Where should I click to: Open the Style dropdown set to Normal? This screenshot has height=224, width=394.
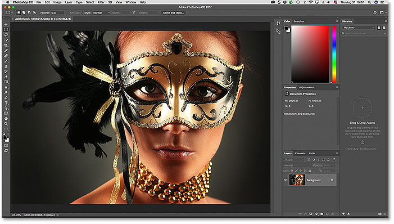(x=101, y=12)
